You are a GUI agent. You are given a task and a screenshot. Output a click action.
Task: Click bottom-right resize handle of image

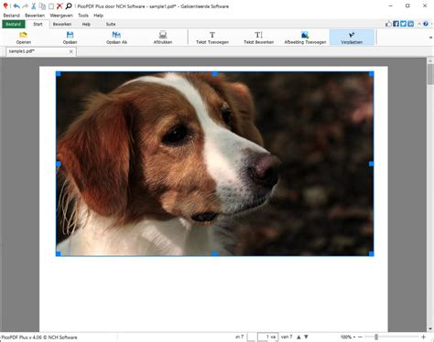tap(372, 254)
